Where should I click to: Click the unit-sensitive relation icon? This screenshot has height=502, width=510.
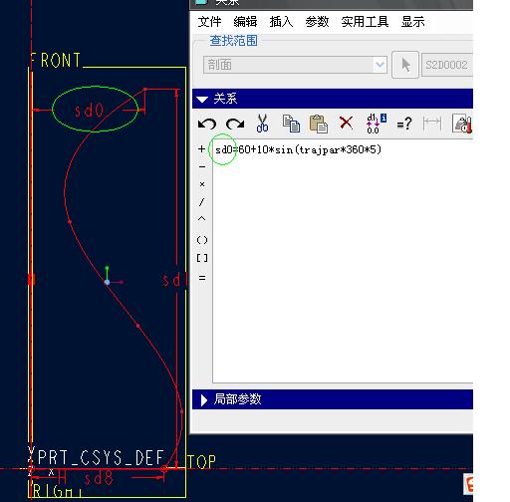(462, 124)
